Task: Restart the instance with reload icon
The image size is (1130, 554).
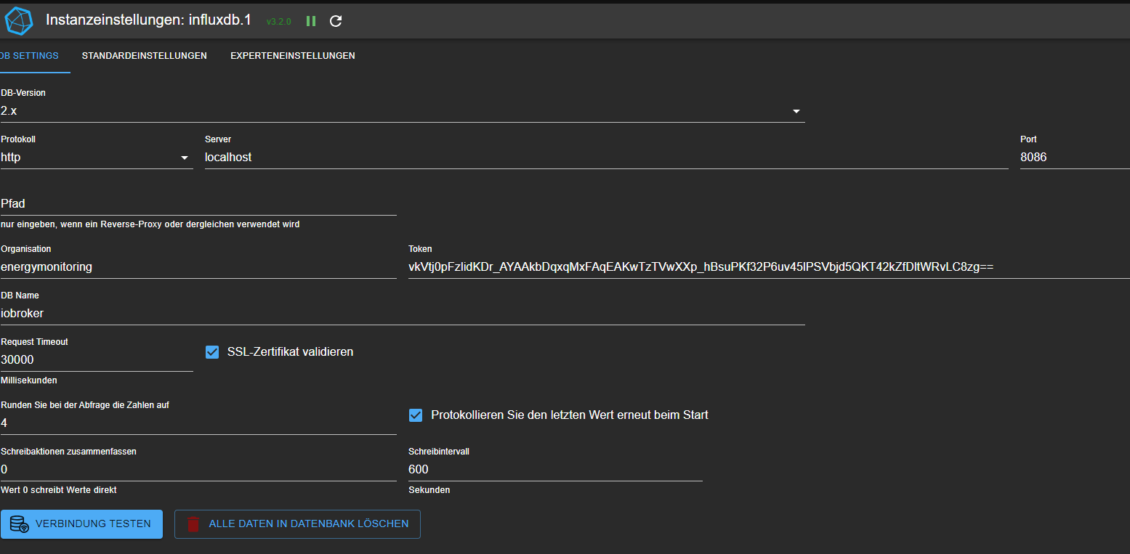Action: pos(336,21)
